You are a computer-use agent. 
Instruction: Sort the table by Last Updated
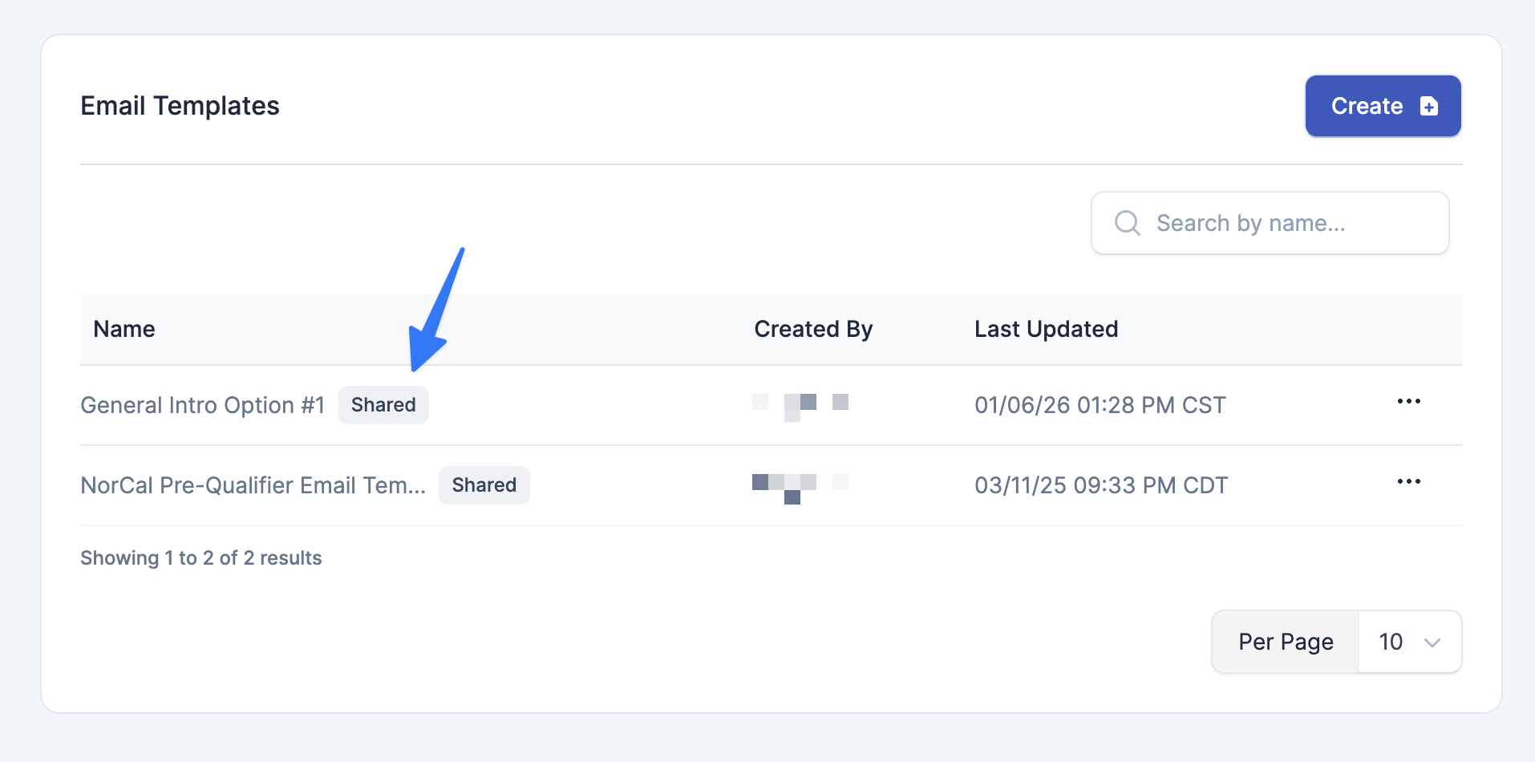point(1046,329)
